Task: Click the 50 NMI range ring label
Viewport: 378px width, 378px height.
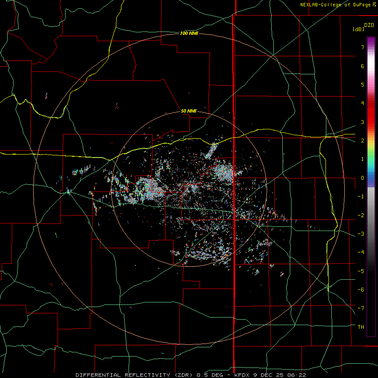Action: 189,111
